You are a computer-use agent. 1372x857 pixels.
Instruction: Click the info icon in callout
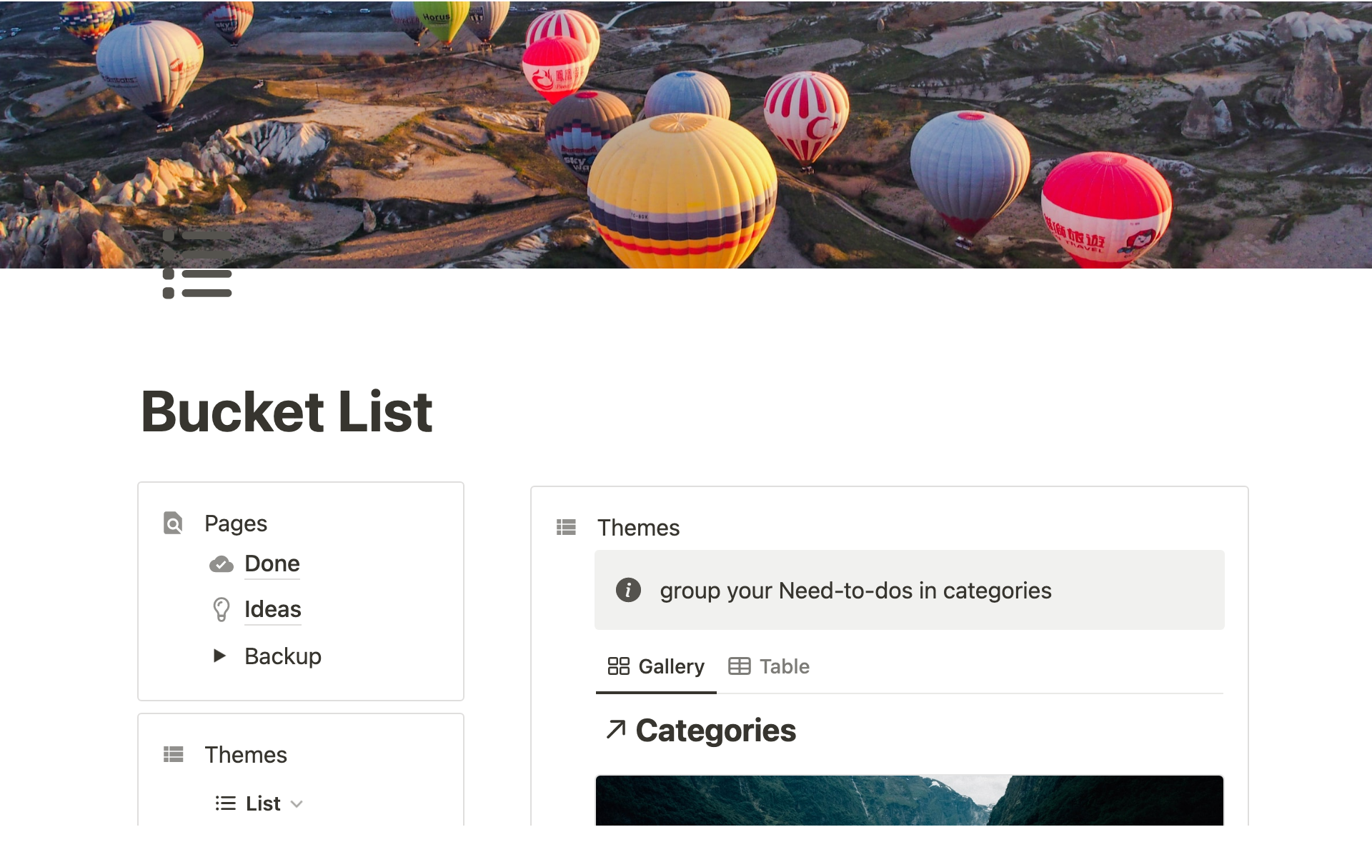[628, 591]
